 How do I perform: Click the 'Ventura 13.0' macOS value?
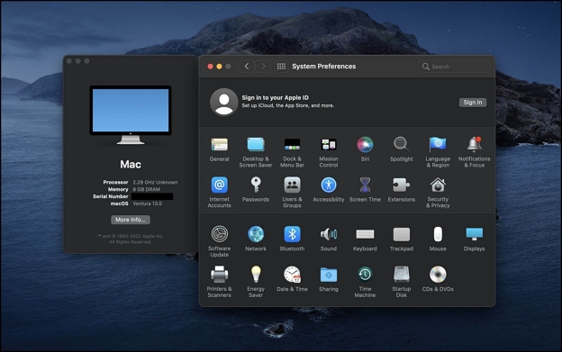pyautogui.click(x=148, y=203)
